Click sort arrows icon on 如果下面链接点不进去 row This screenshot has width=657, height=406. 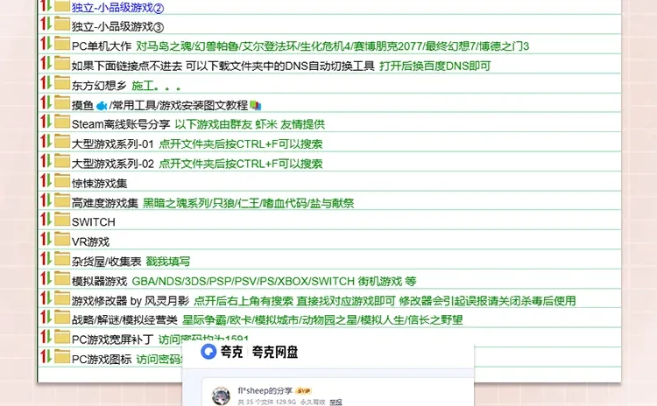click(46, 63)
